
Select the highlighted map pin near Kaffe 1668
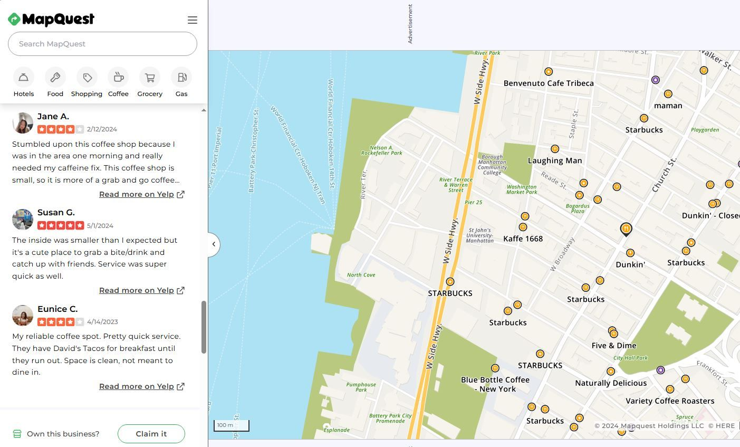click(626, 228)
